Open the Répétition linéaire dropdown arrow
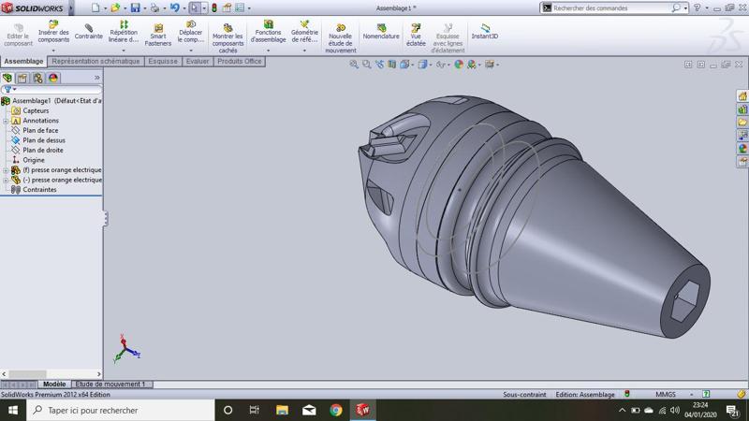Screen dimensions: 749x421 (123, 50)
